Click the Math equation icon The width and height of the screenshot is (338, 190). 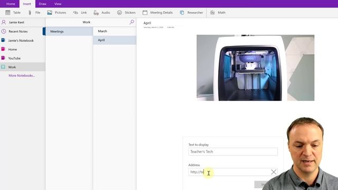pyautogui.click(x=212, y=13)
